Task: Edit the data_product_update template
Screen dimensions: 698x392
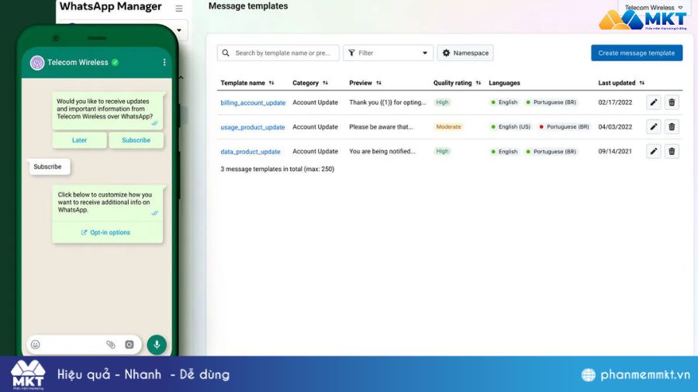Action: point(654,151)
